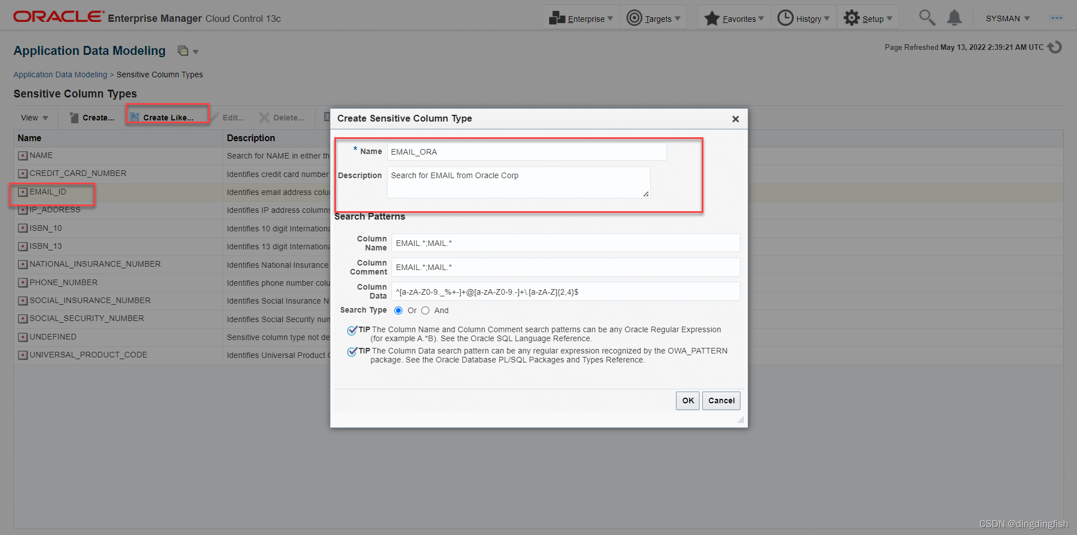The width and height of the screenshot is (1077, 535).
Task: Click the Edit... toolbar button
Action: click(x=228, y=118)
